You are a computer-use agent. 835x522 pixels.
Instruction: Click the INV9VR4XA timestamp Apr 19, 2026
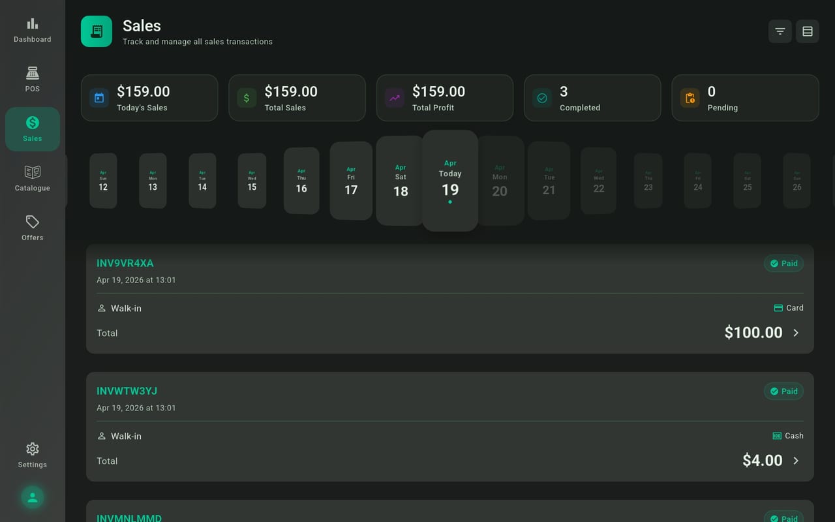coord(136,280)
